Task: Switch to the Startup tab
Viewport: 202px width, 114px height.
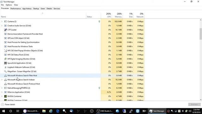Action: 36,9
